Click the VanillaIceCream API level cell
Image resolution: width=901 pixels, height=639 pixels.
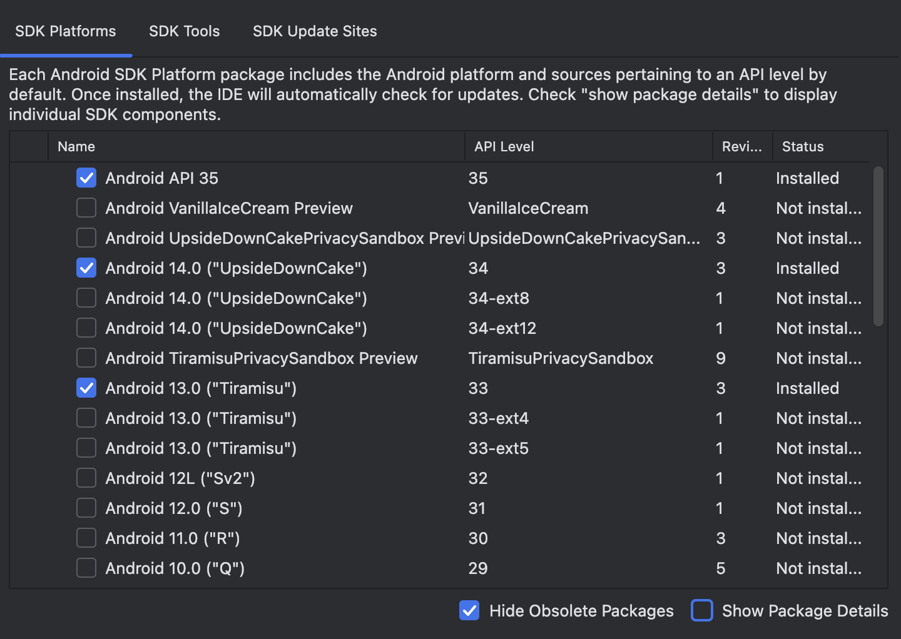tap(529, 208)
